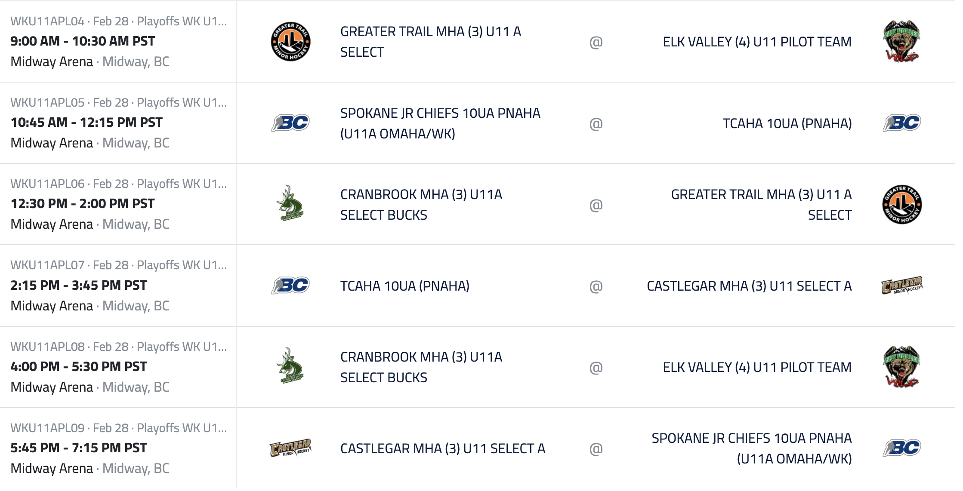
Task: Click Greater Trail logo in 12:30 PM game
Action: coord(901,204)
